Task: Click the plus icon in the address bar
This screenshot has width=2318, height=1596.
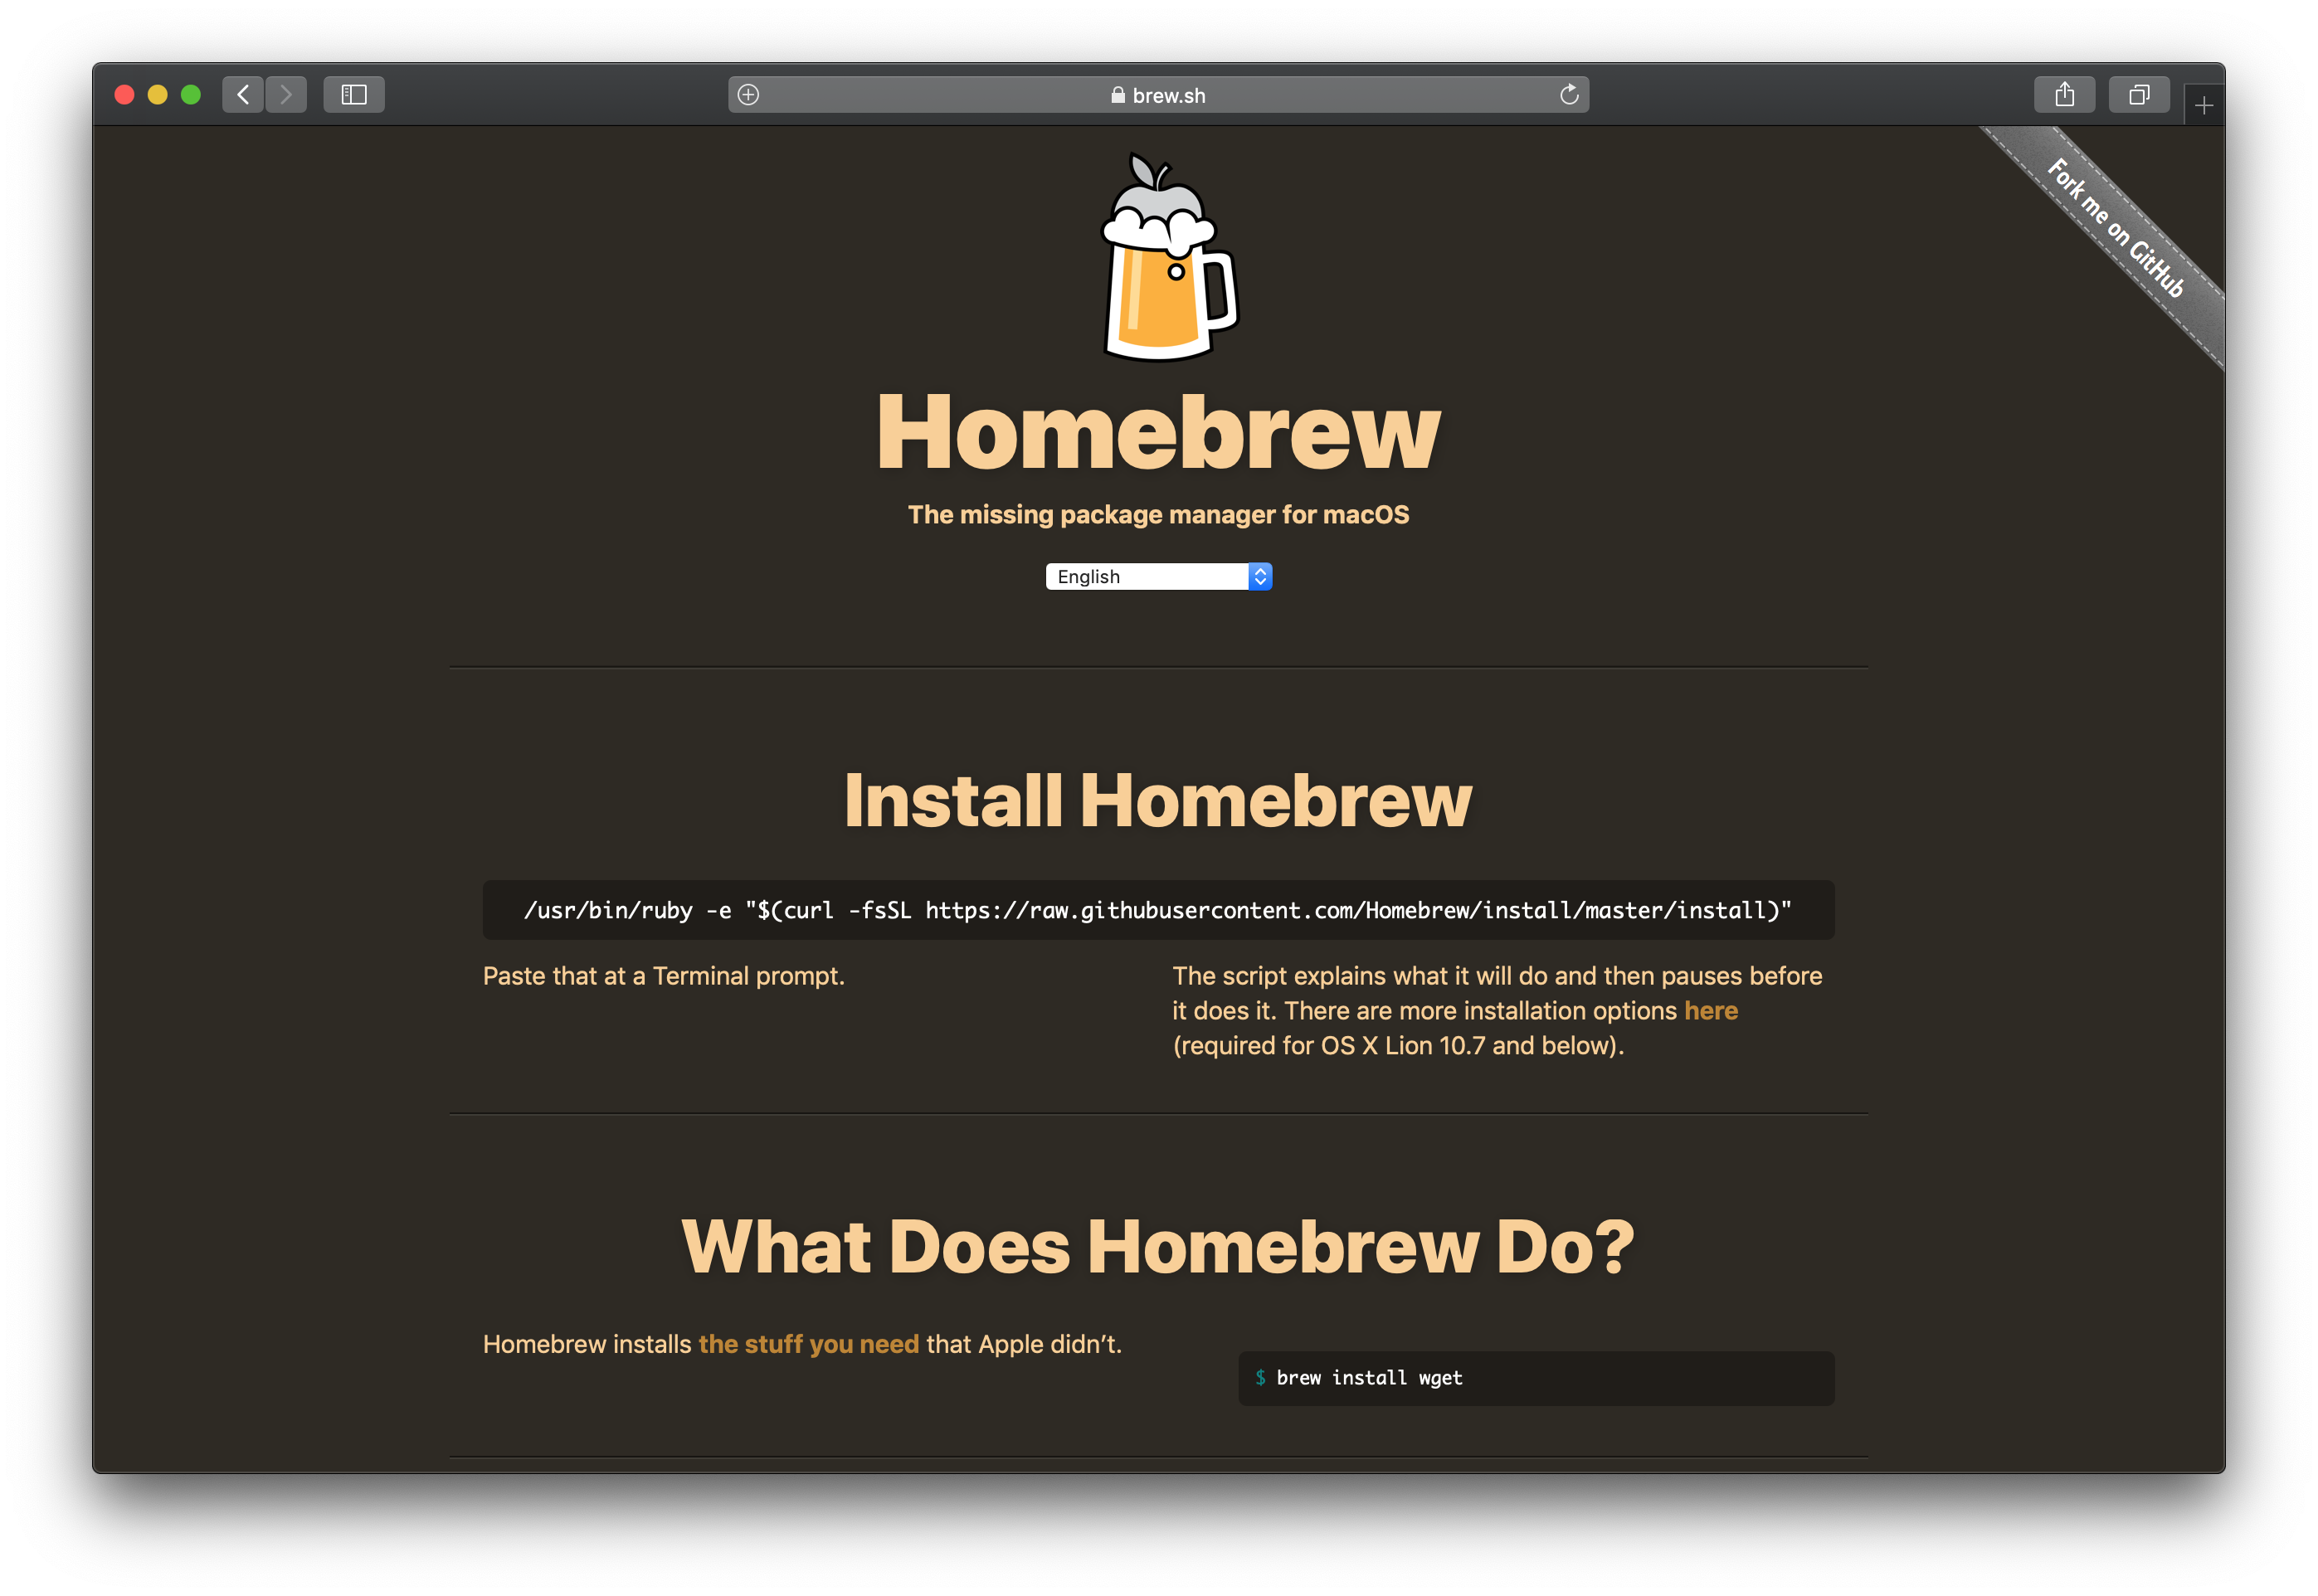Action: point(748,95)
